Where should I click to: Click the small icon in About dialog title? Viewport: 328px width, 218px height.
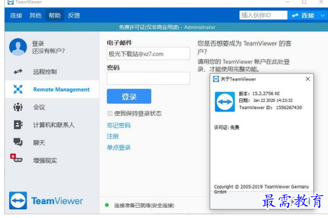[216, 79]
